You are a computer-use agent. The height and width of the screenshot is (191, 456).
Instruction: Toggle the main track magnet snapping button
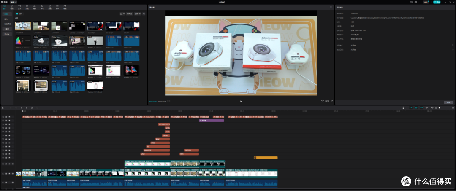coord(411,108)
